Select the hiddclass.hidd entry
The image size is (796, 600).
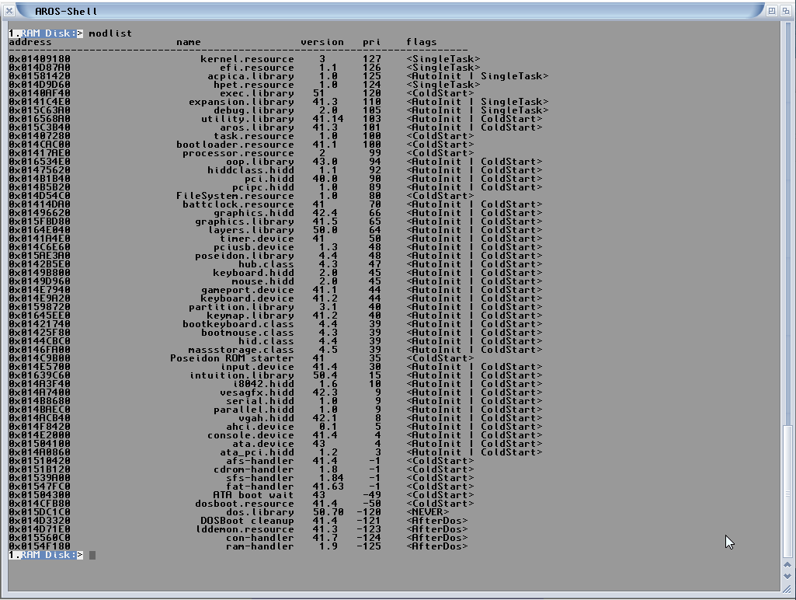pyautogui.click(x=251, y=170)
